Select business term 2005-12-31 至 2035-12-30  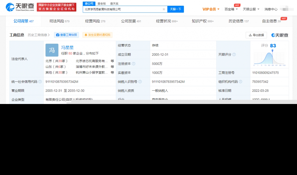coord(65,91)
